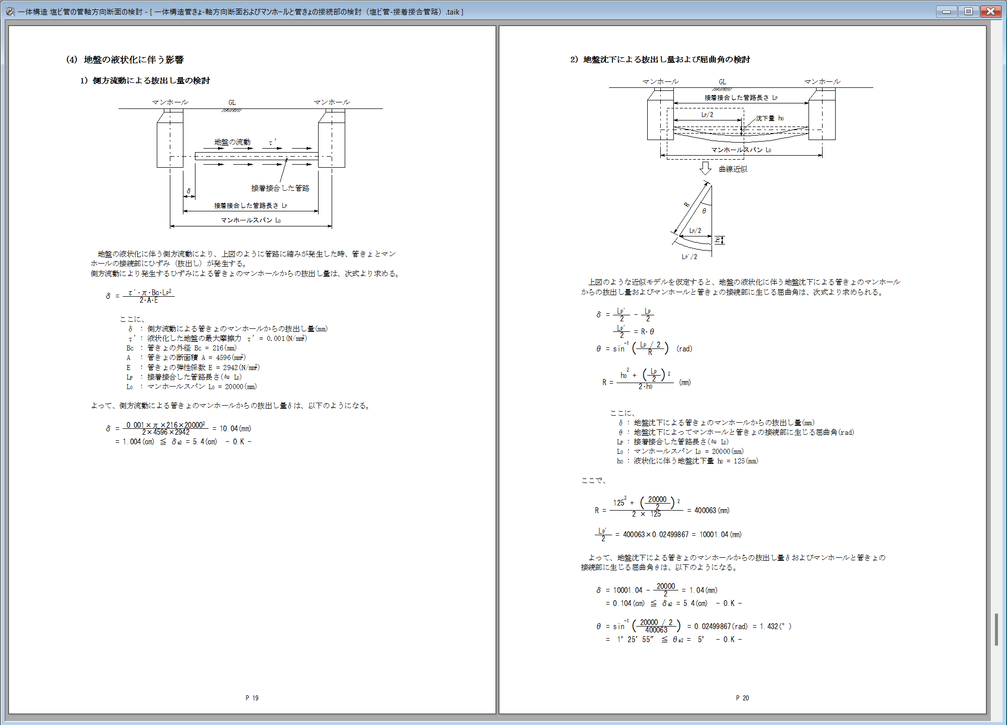Click the 接着接合した管路 label in the left diagram
Screen dimensions: 1007x725
tap(280, 188)
